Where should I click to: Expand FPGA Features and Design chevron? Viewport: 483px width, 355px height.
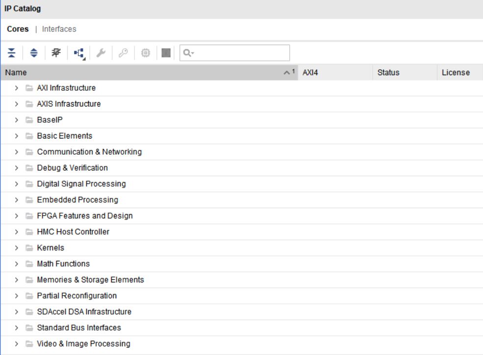pyautogui.click(x=16, y=216)
